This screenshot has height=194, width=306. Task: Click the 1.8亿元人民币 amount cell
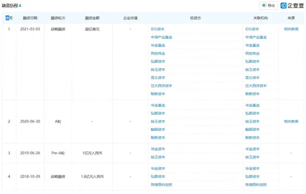[x=92, y=177]
